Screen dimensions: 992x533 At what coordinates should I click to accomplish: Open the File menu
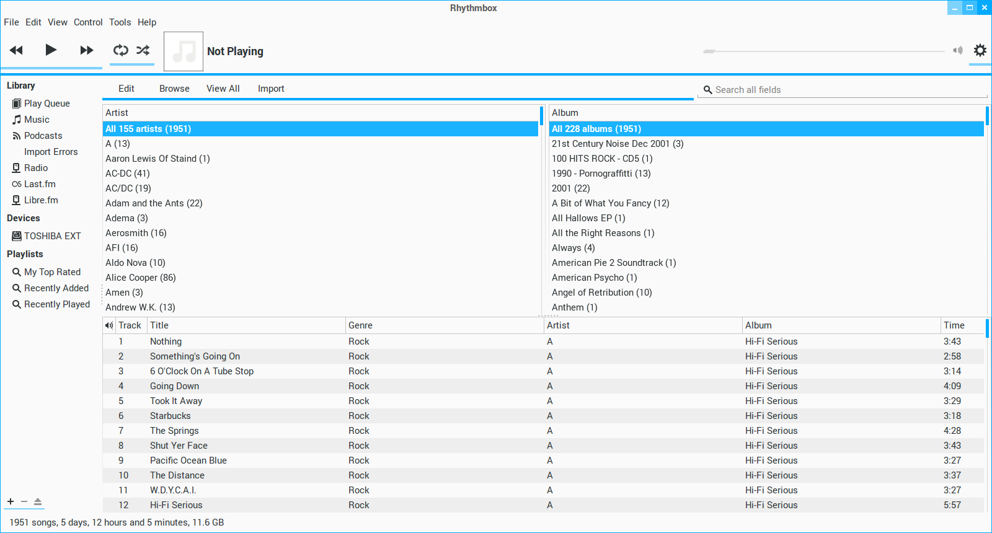tap(11, 22)
